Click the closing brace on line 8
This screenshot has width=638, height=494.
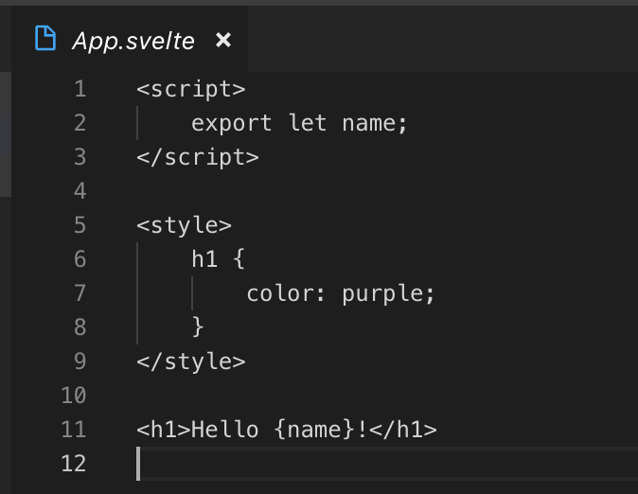click(198, 327)
